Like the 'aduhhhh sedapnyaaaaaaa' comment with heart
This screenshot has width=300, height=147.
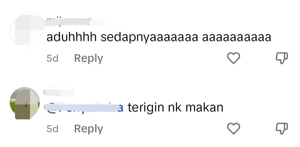(233, 58)
